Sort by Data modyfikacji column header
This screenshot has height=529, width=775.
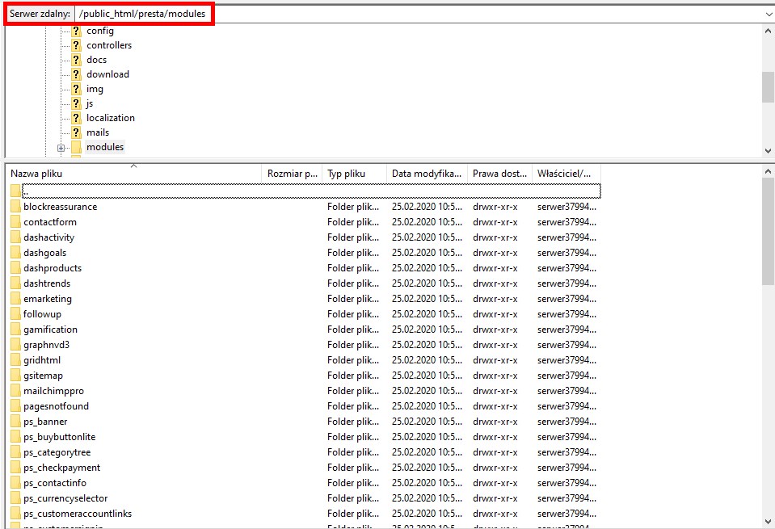tap(426, 174)
